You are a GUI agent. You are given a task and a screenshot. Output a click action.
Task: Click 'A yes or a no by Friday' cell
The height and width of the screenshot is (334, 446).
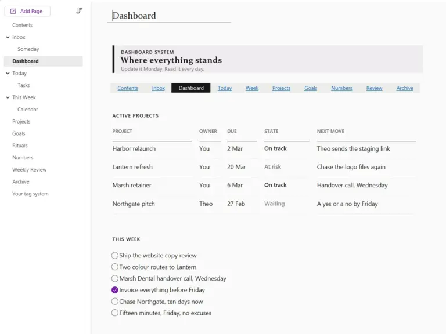tap(347, 204)
